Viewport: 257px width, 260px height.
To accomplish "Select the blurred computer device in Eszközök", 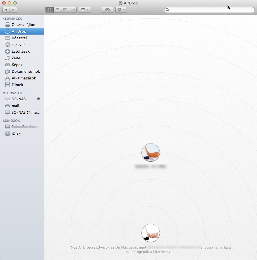I will tap(22, 127).
